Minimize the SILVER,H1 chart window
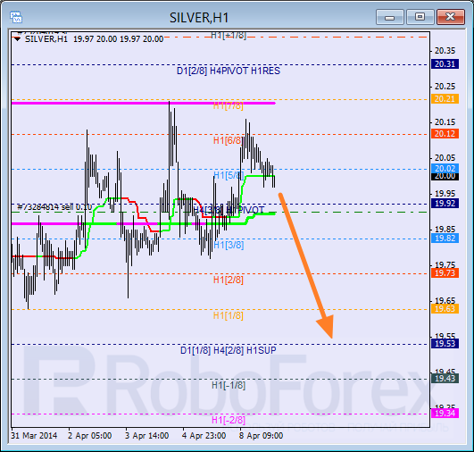The height and width of the screenshot is (452, 474). (390, 17)
